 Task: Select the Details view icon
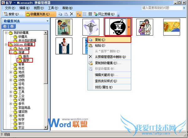90,14
